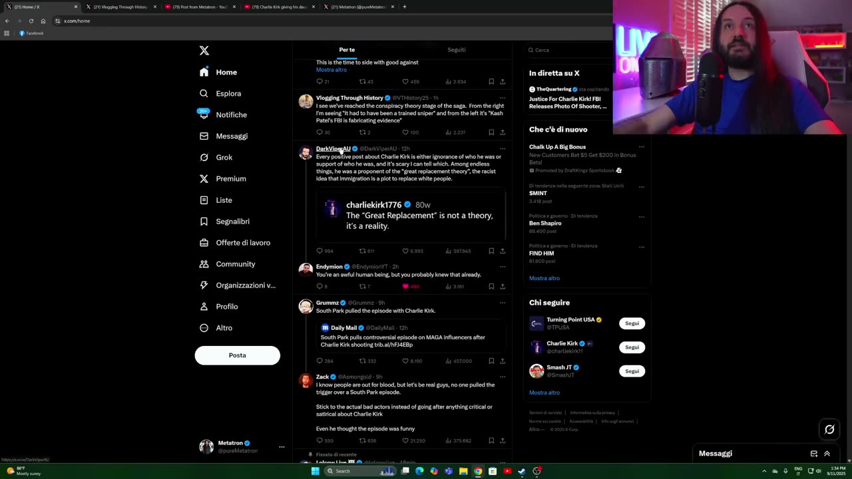View analytics for the Zack Asmongold post
The image size is (852, 479).
click(x=458, y=440)
